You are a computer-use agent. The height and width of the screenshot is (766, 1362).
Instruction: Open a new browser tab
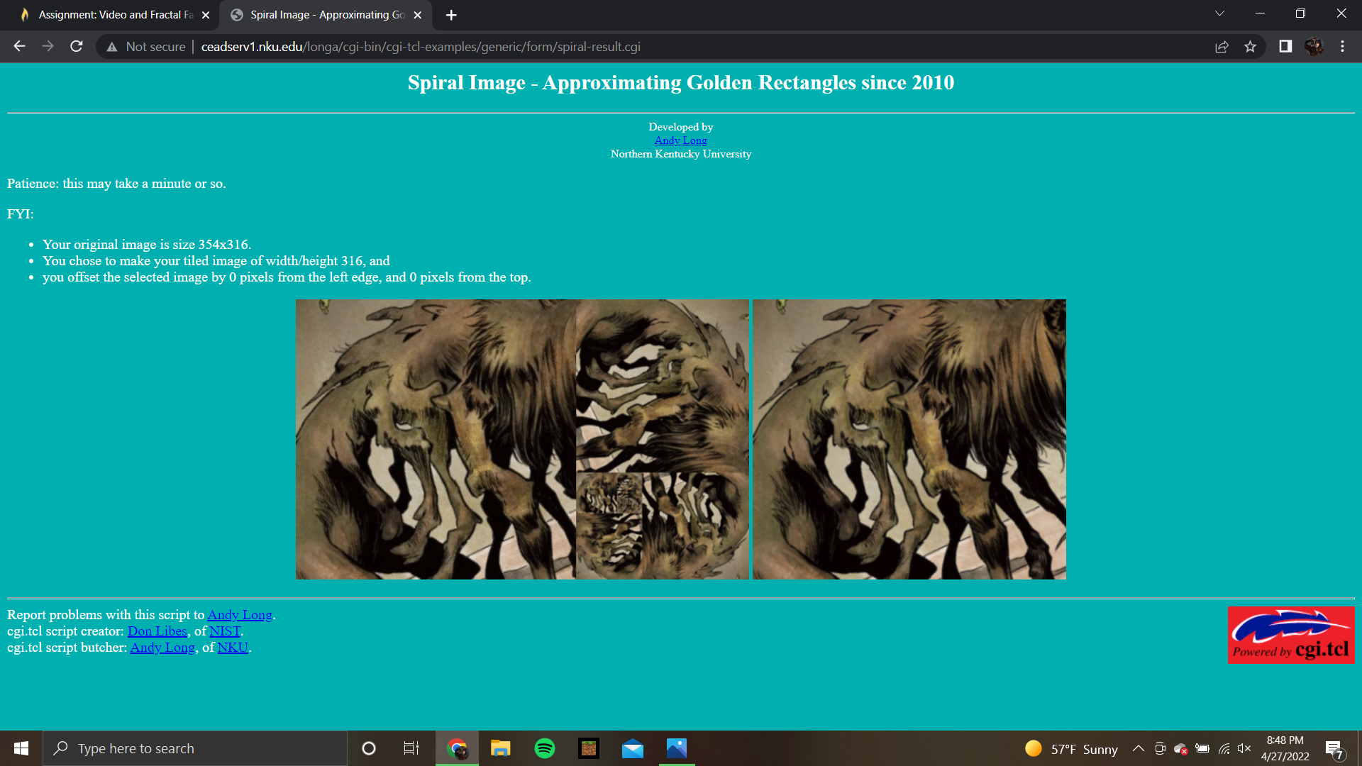(451, 15)
